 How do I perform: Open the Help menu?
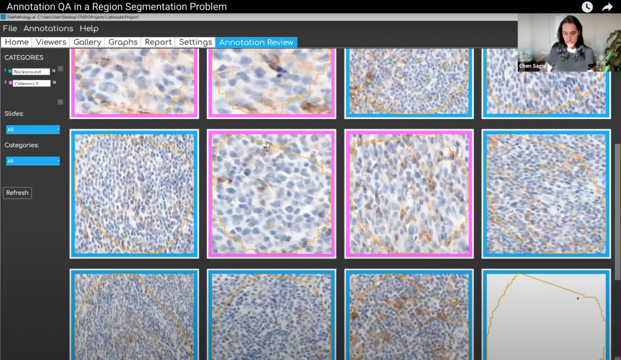89,28
